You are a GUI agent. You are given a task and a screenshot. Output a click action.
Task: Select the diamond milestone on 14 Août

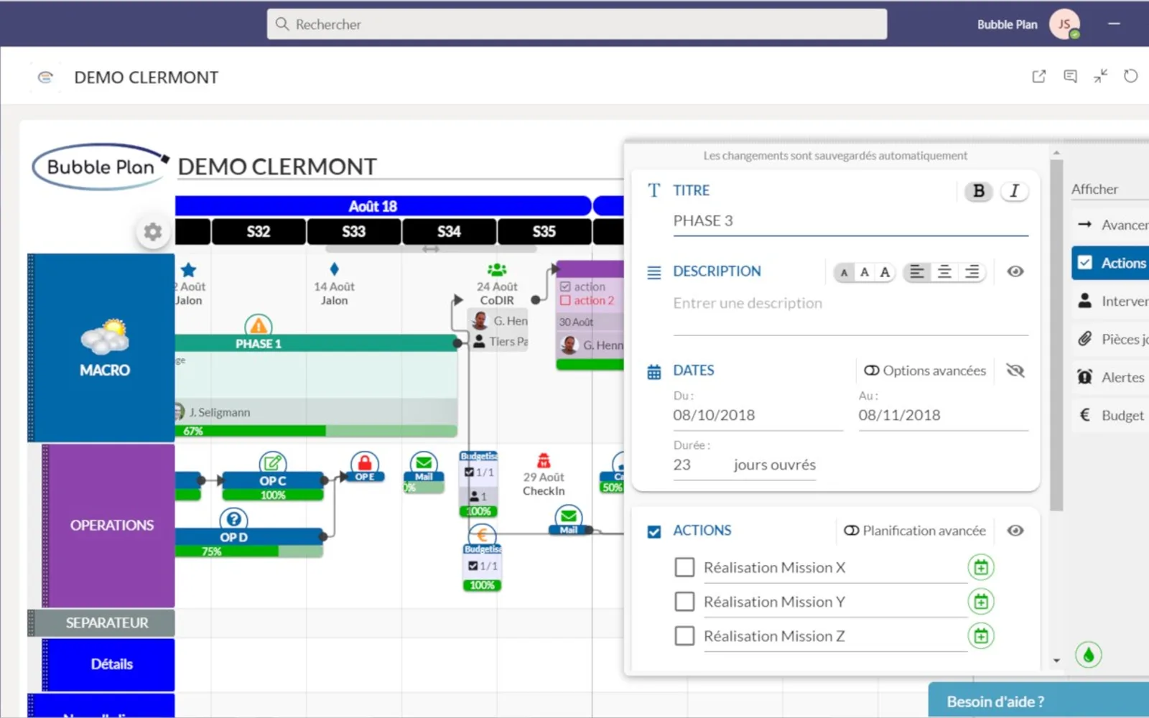tap(334, 269)
